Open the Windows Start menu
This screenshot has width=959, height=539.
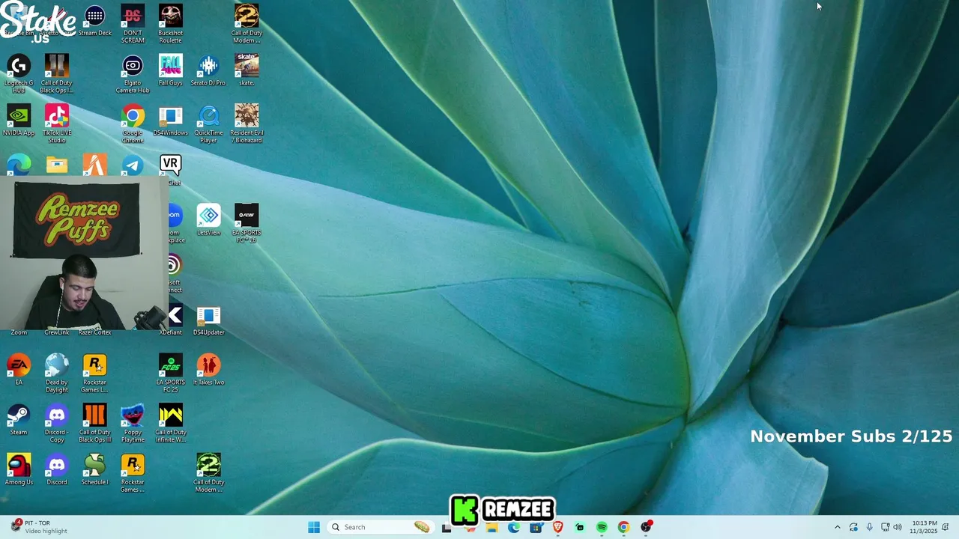(314, 527)
